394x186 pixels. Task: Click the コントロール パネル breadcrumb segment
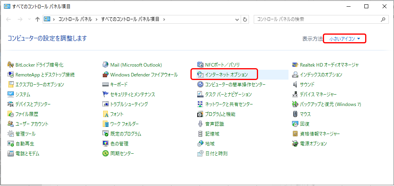74,19
